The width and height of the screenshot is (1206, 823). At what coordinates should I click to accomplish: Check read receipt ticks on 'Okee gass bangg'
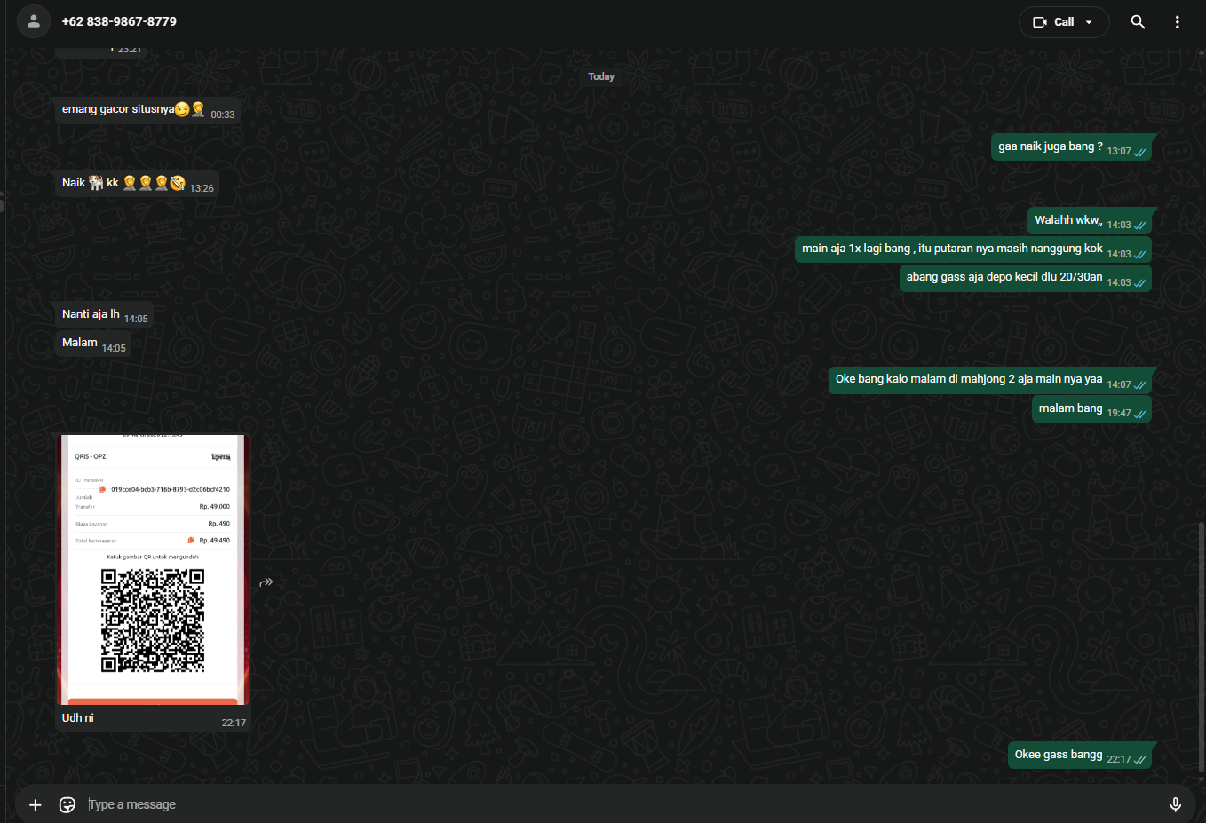click(1139, 760)
